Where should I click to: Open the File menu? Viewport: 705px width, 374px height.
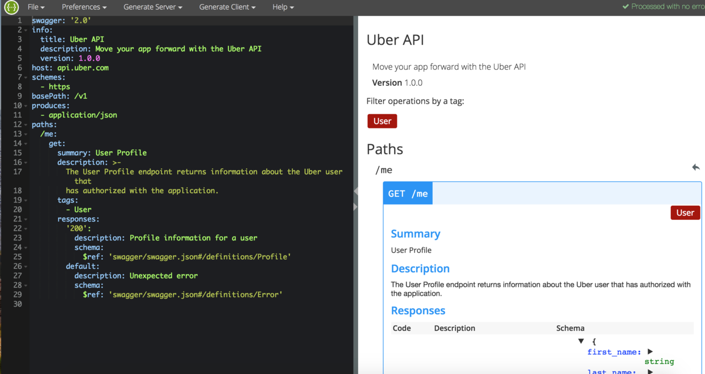36,7
